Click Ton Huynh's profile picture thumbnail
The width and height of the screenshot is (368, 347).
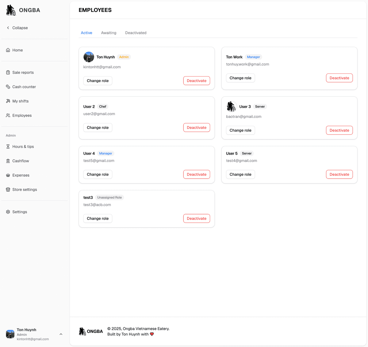(x=89, y=57)
